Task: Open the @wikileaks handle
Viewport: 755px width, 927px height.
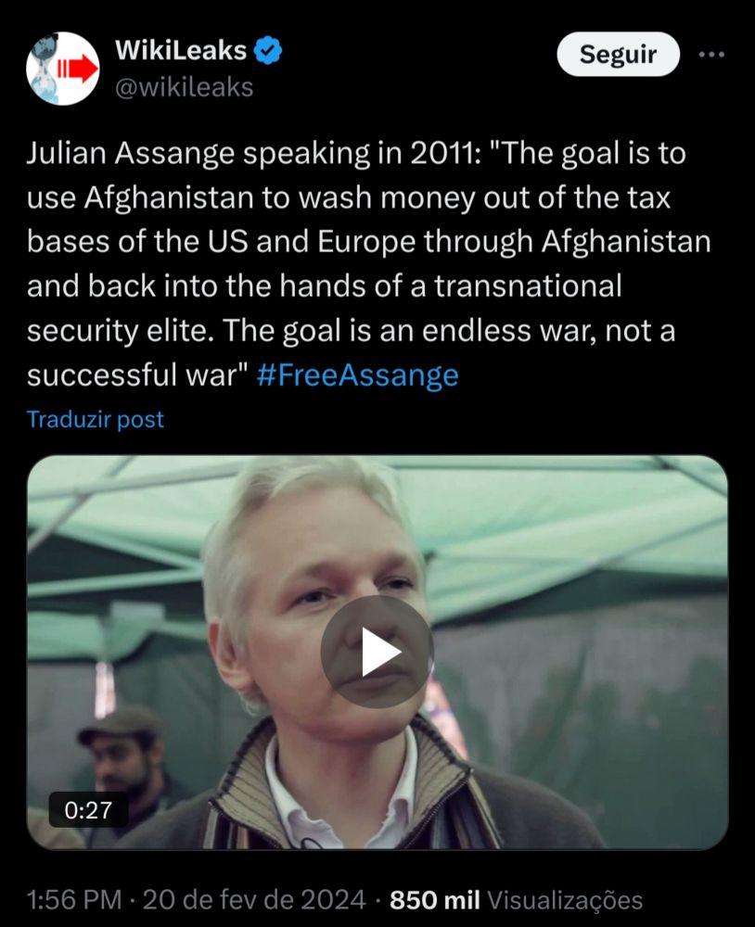Action: coord(184,87)
